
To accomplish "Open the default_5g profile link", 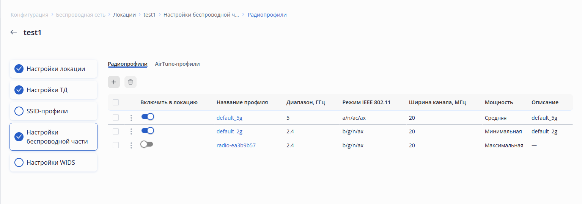I will tap(229, 118).
